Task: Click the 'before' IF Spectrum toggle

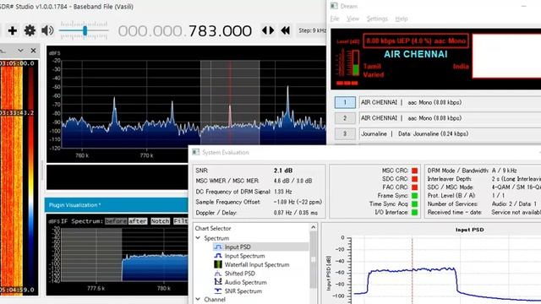Action: 116,221
